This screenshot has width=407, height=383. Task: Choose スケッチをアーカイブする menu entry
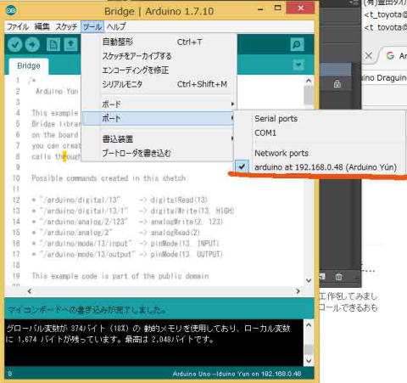(x=159, y=56)
